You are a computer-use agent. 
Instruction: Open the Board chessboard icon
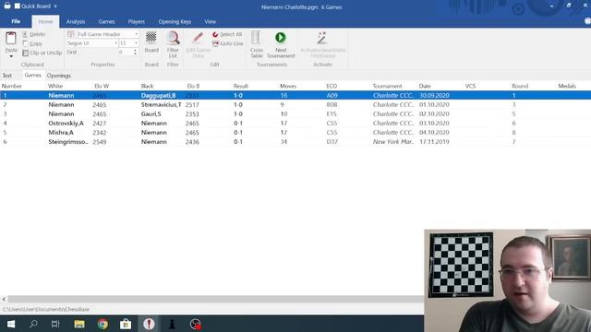pos(151,38)
